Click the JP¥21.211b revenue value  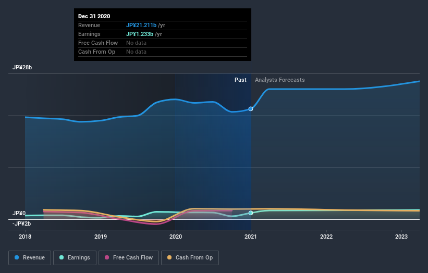click(x=141, y=25)
